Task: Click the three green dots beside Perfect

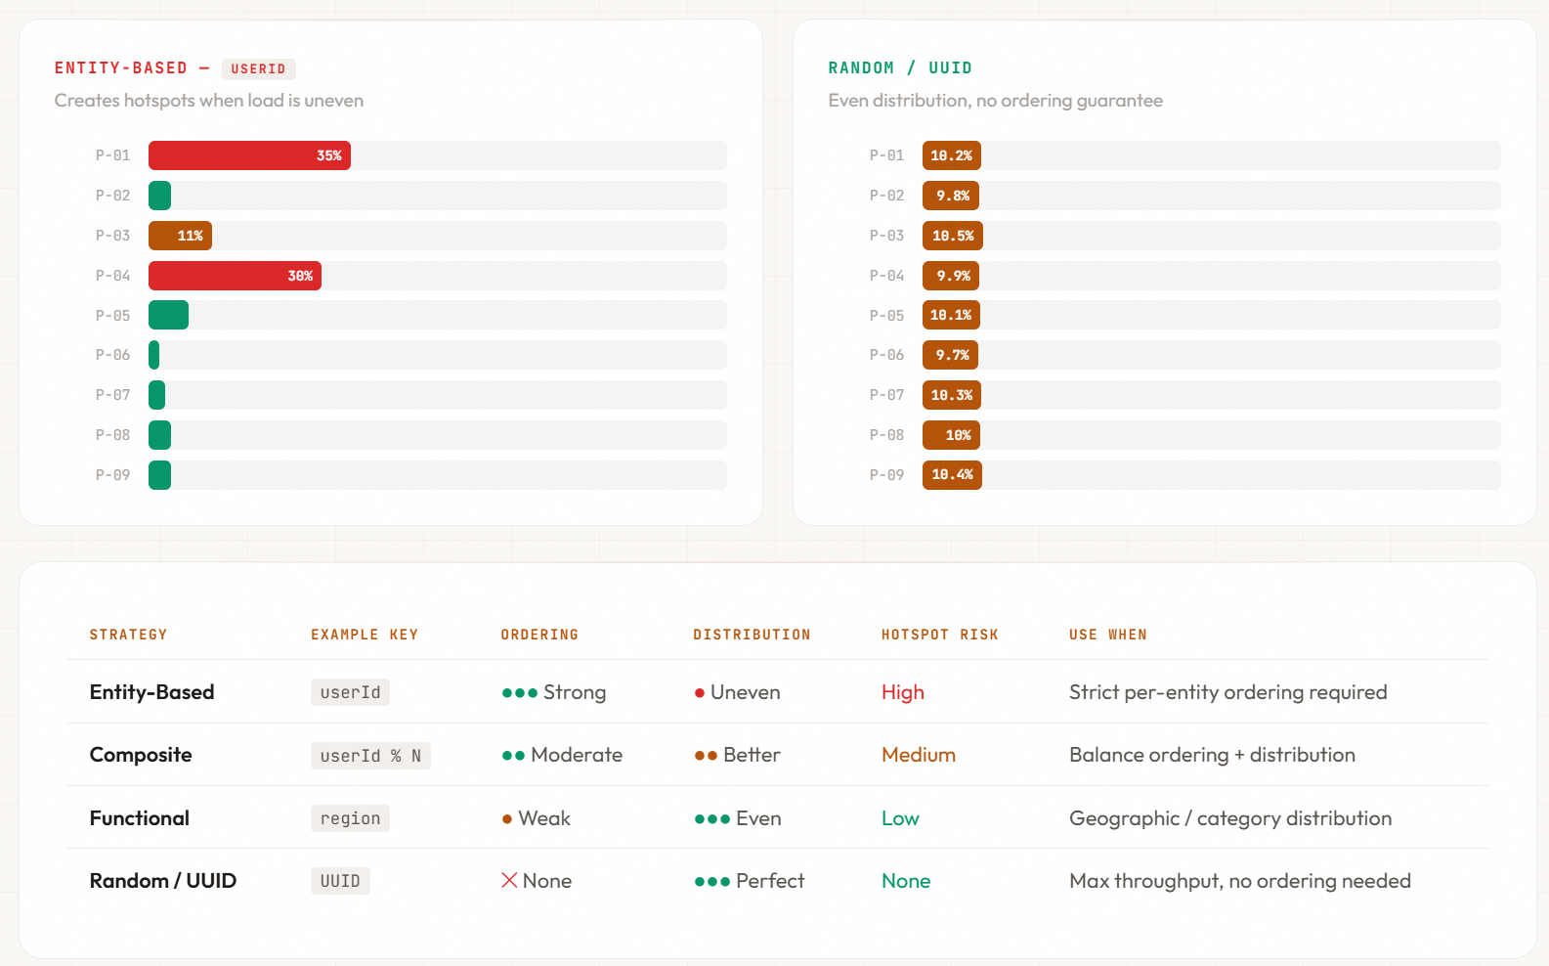Action: [x=711, y=882]
